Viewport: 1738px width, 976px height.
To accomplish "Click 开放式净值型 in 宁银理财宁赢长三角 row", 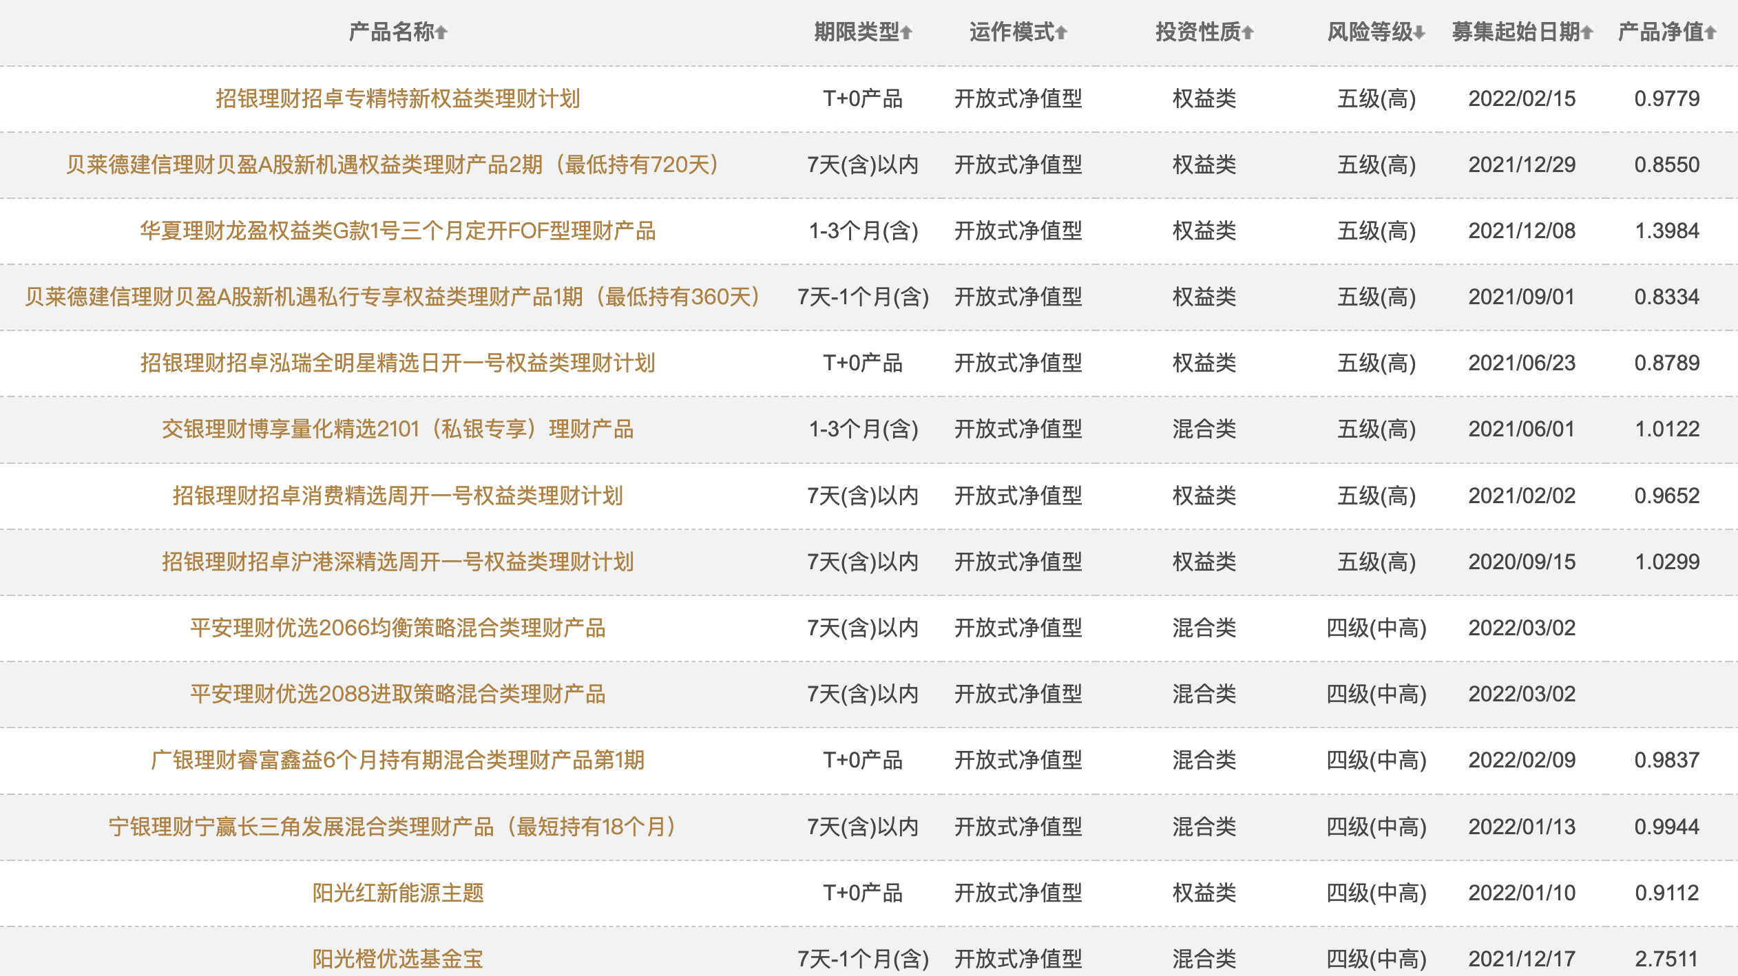I will coord(1018,826).
